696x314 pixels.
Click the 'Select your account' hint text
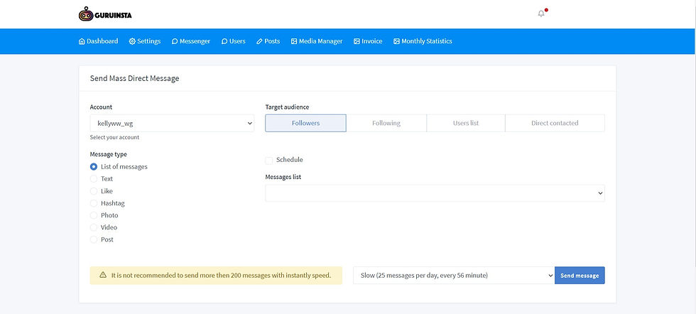point(114,137)
